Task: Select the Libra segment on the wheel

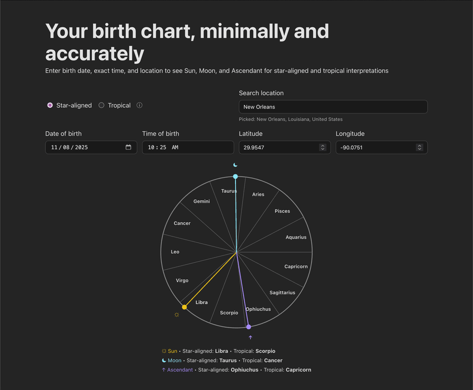Action: pyautogui.click(x=202, y=302)
